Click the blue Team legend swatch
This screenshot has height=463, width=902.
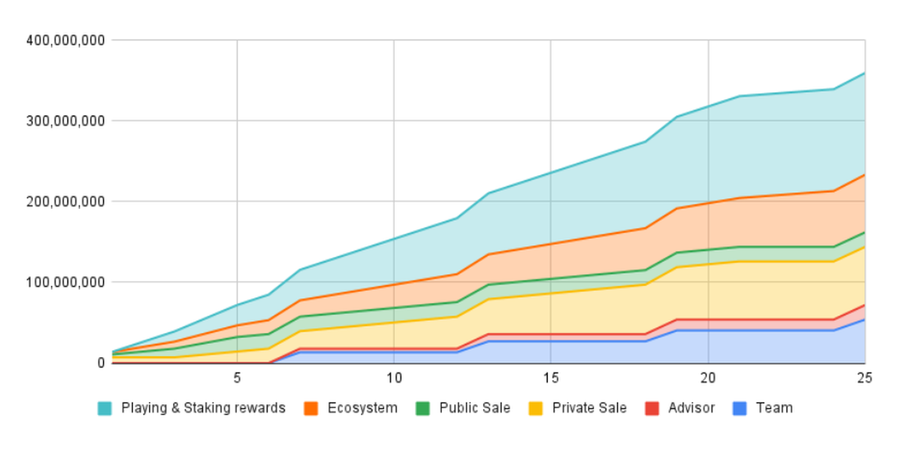pos(740,408)
